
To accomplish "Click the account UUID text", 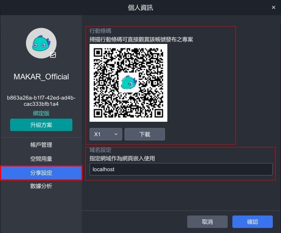I will 41,101.
